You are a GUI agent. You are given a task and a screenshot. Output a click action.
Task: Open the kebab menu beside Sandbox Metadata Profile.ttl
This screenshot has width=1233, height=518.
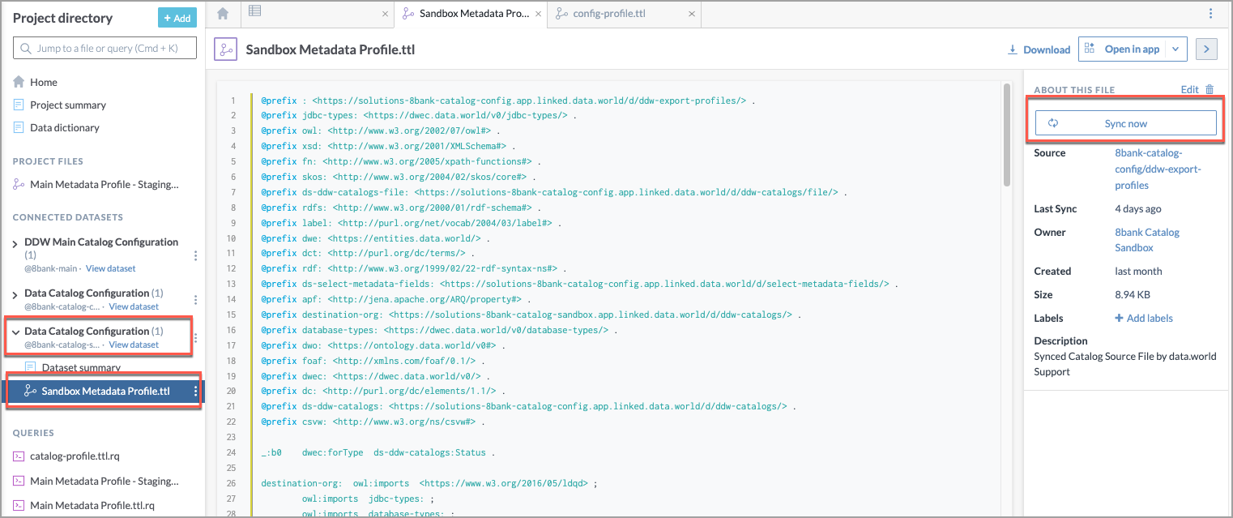coord(194,390)
